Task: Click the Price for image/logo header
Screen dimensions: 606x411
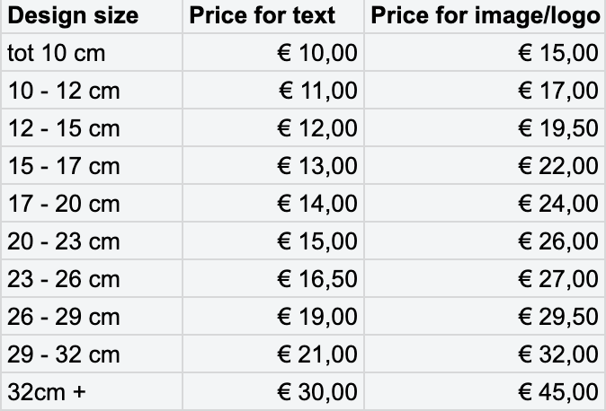Action: (x=484, y=16)
